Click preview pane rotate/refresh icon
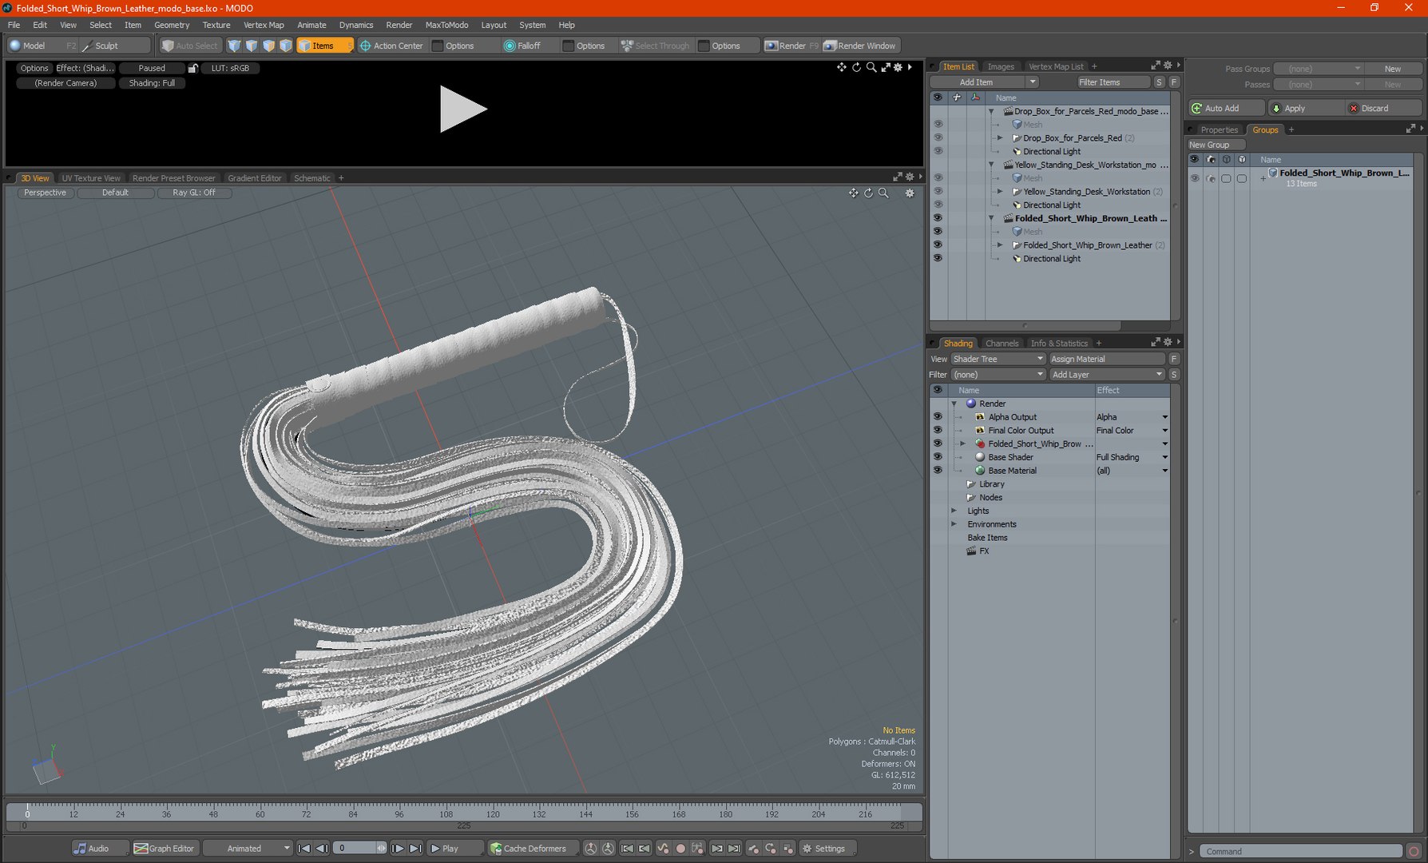Screen dimensions: 1428x863 [856, 67]
